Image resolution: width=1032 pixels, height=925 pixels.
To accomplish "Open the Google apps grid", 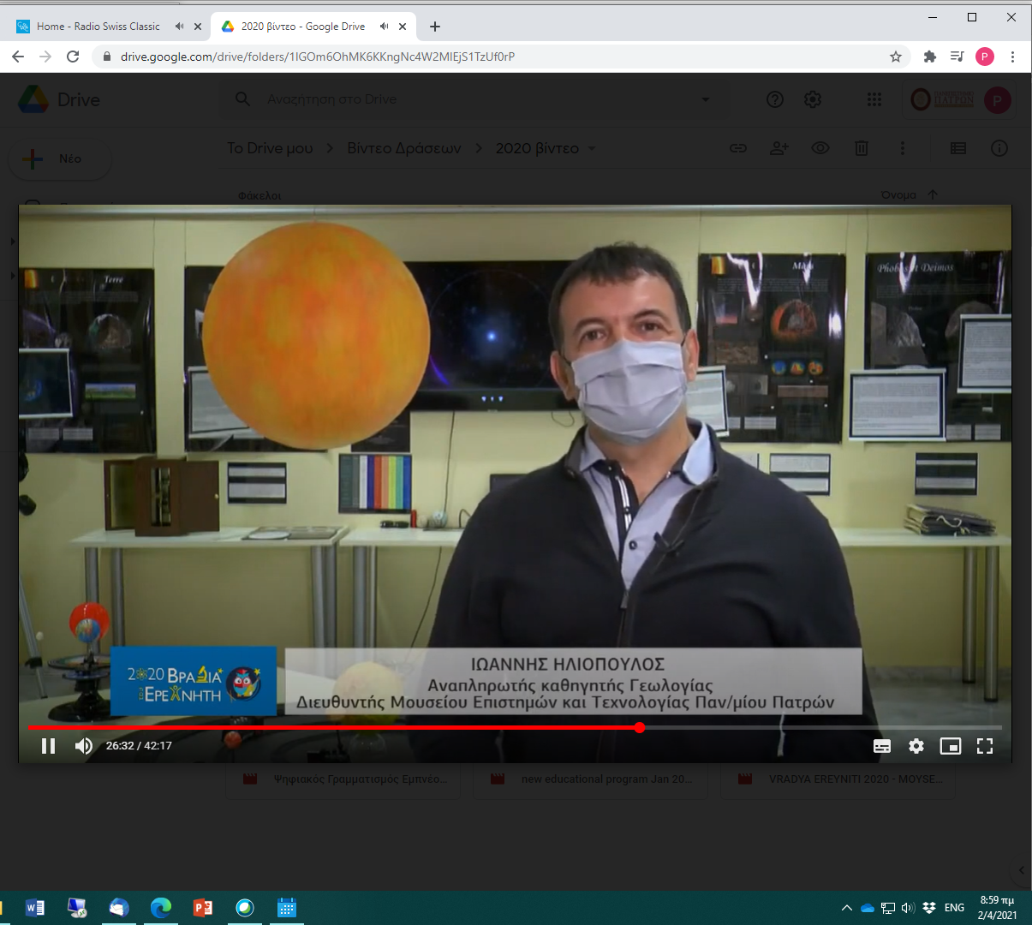I will 874,99.
